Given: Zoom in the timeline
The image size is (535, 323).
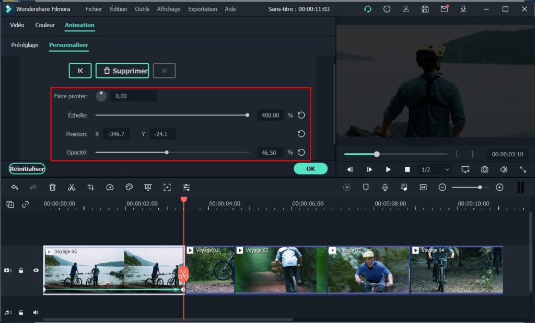Looking at the screenshot, I should 499,187.
